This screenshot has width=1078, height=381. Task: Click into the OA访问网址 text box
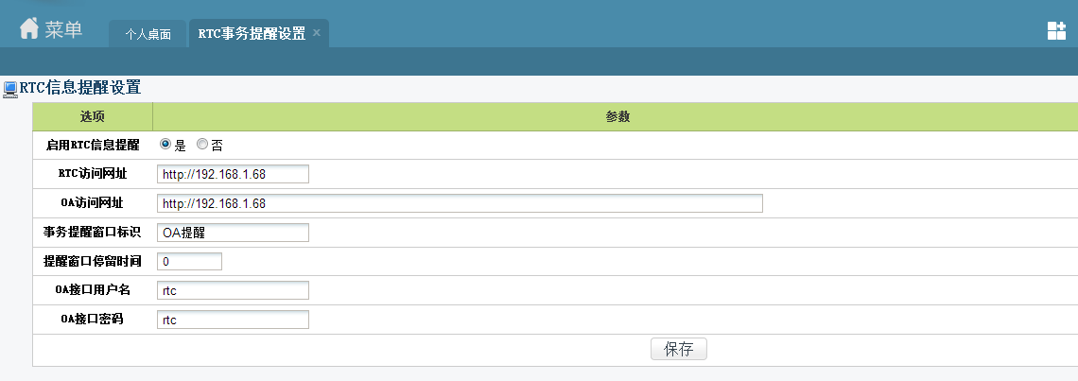click(x=460, y=203)
